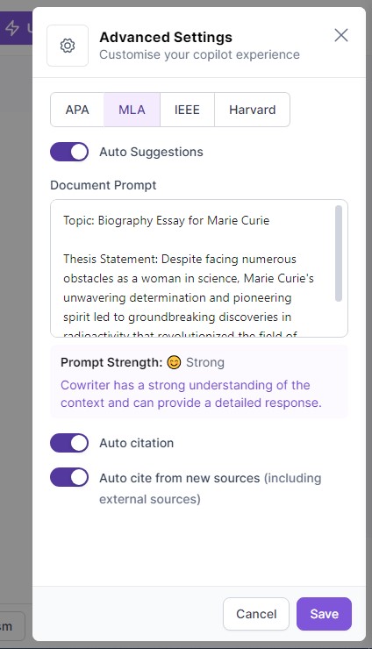This screenshot has height=649, width=372.
Task: Click the Advanced Settings title text
Action: tap(166, 37)
